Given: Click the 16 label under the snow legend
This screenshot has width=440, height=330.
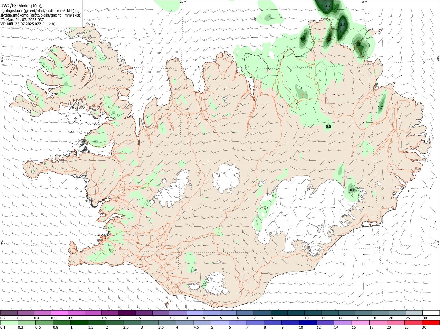Looking at the screenshot, I should 357,318.
